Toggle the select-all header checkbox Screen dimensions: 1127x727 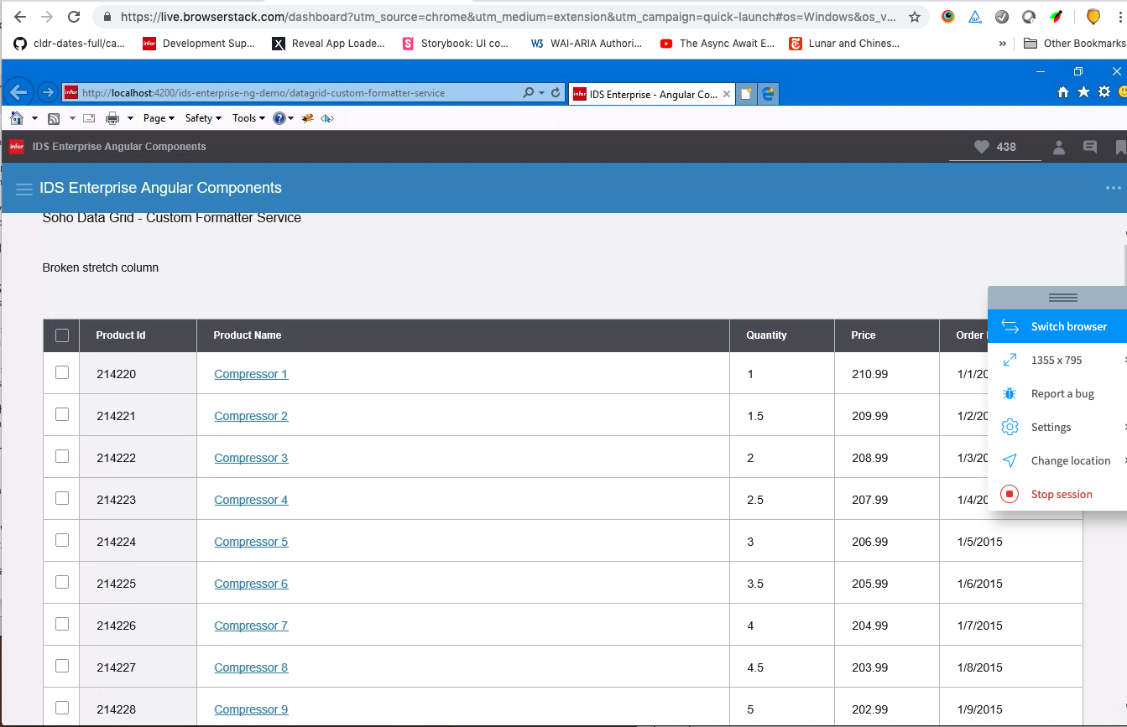(x=62, y=335)
